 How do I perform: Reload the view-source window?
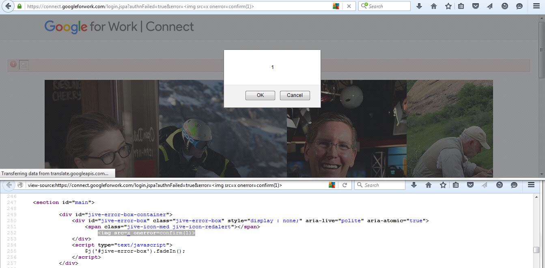[x=345, y=185]
